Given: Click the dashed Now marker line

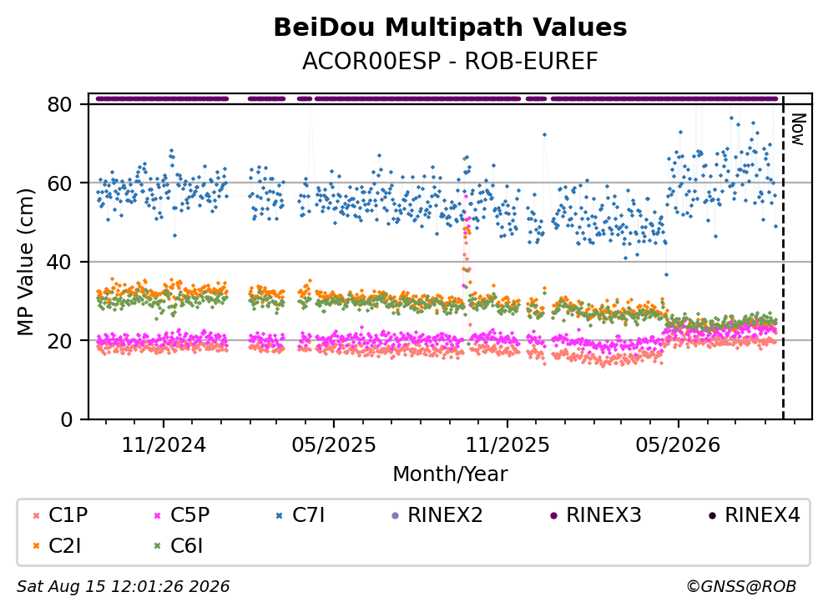Looking at the screenshot, I should (x=783, y=258).
